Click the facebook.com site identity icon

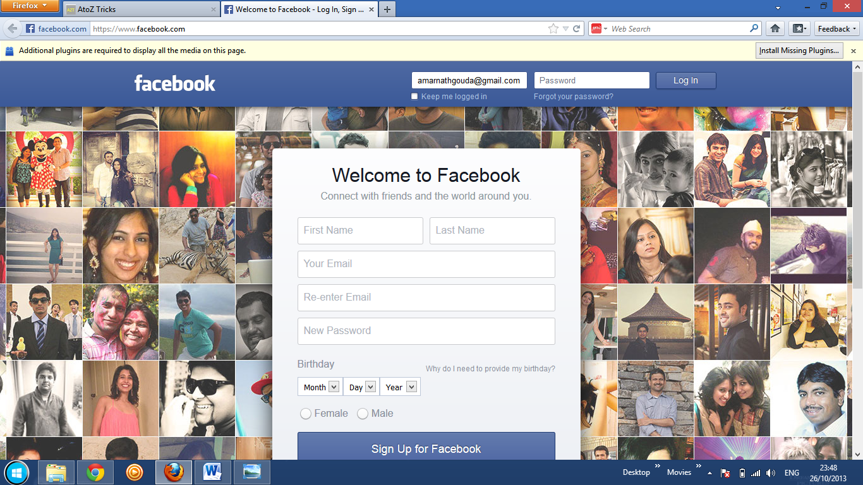[56, 28]
